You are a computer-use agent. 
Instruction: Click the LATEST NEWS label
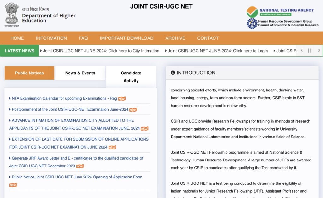pyautogui.click(x=20, y=51)
